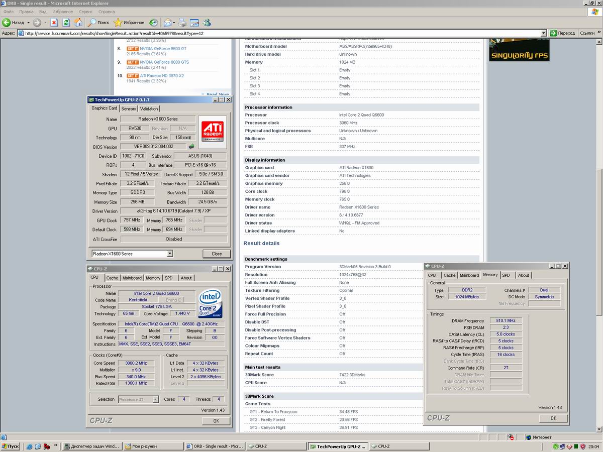Open the Справка menu
The width and height of the screenshot is (603, 452).
pos(107,11)
